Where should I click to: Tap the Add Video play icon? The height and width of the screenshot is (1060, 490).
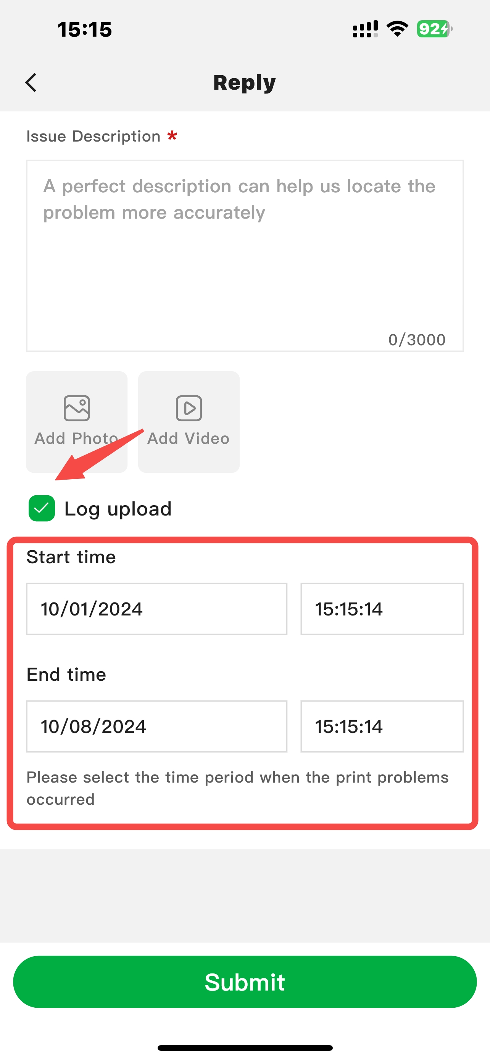(189, 408)
